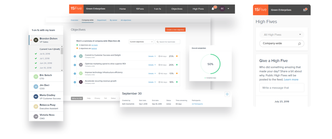The image size is (332, 139).
Task: Open Details dropdown for Commit to Customer Success
Action: 152,56
